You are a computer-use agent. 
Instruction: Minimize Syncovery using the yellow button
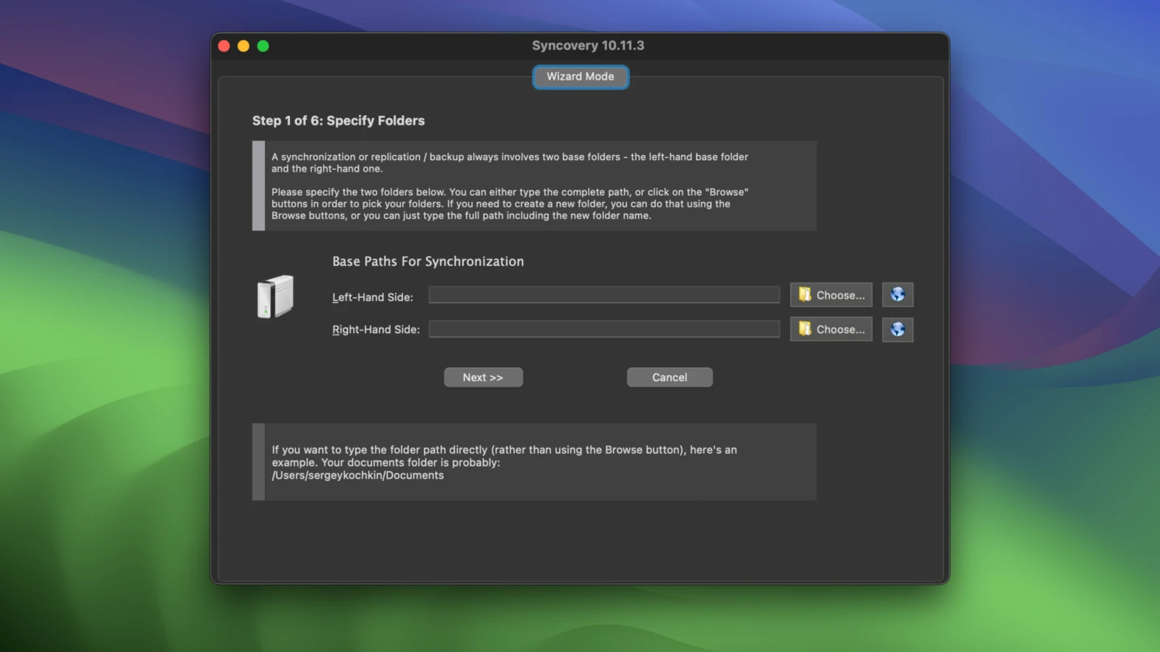[x=244, y=46]
